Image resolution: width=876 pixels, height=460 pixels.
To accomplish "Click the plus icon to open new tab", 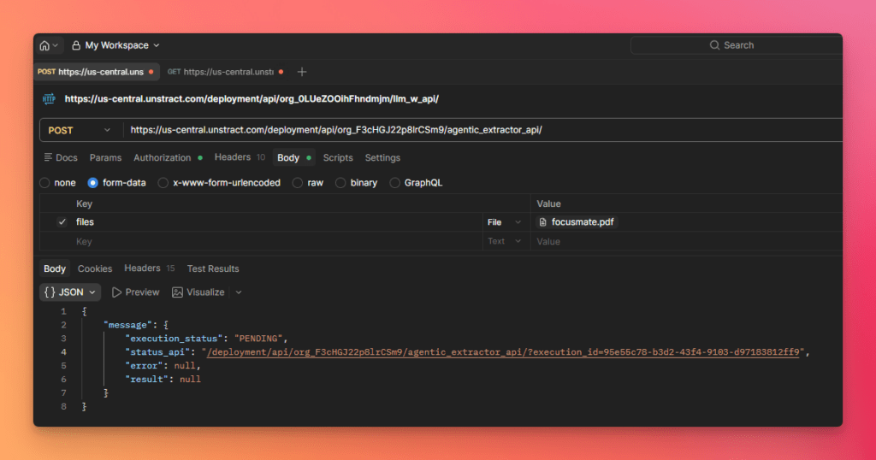I will (x=301, y=72).
